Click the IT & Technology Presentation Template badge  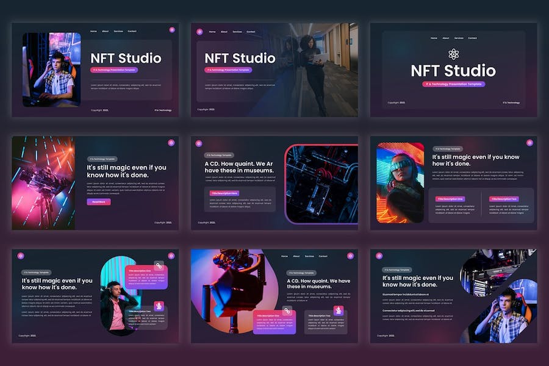115,69
